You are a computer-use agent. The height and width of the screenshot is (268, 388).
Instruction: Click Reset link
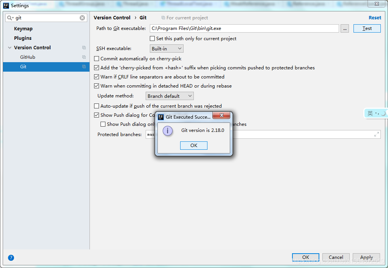tap(375, 17)
